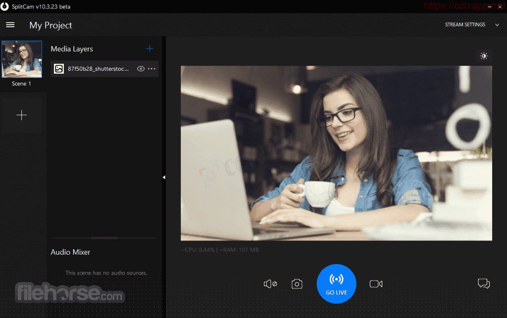
Task: Open options menu for shutterstock layer
Action: (x=152, y=69)
